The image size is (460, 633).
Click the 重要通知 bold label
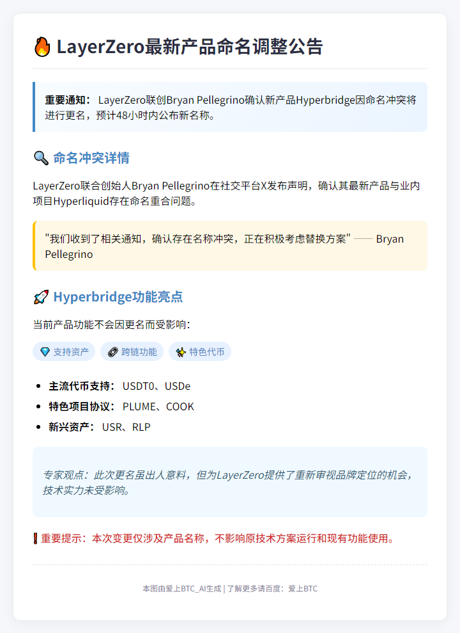click(68, 100)
